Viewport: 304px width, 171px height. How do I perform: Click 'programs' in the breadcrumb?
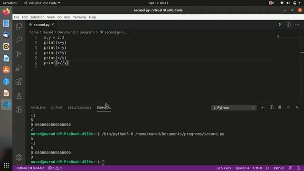87,32
